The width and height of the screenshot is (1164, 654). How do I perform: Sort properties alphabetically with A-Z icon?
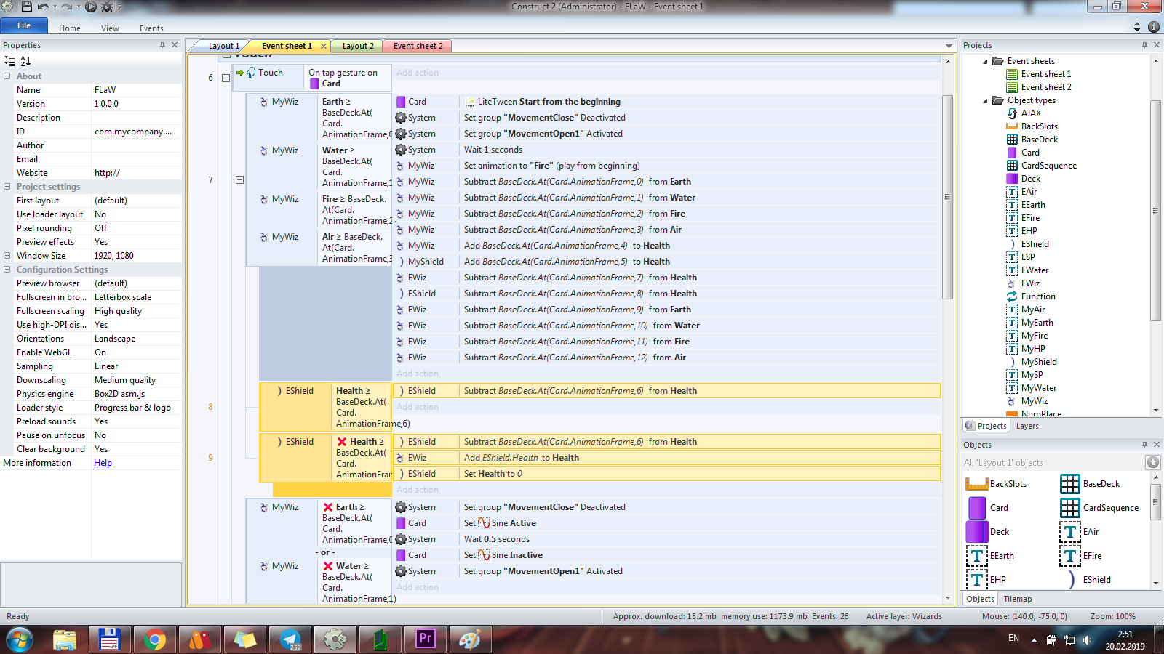(25, 61)
